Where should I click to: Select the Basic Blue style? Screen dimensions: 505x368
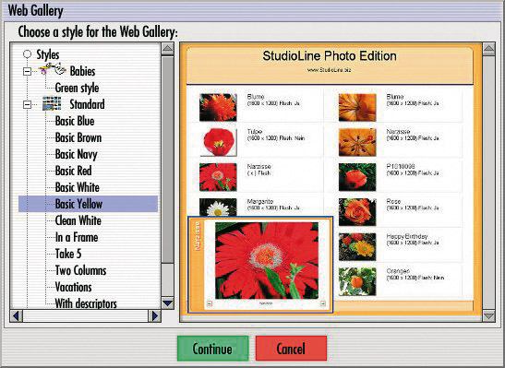click(75, 121)
